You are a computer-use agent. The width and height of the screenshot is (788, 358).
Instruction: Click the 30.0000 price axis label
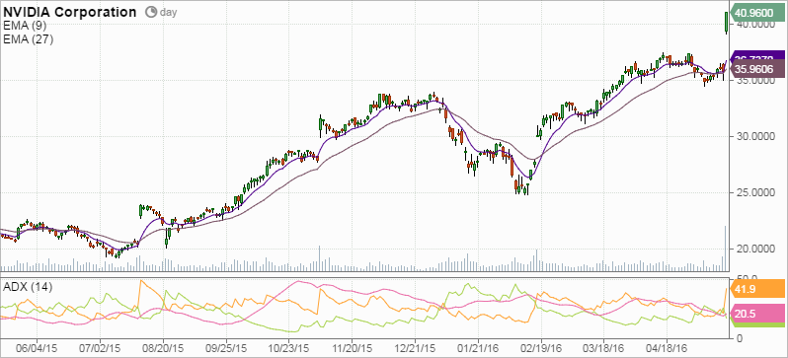(754, 136)
